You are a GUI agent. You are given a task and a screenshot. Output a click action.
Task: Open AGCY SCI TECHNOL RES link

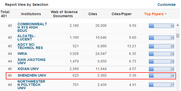tap(30, 46)
